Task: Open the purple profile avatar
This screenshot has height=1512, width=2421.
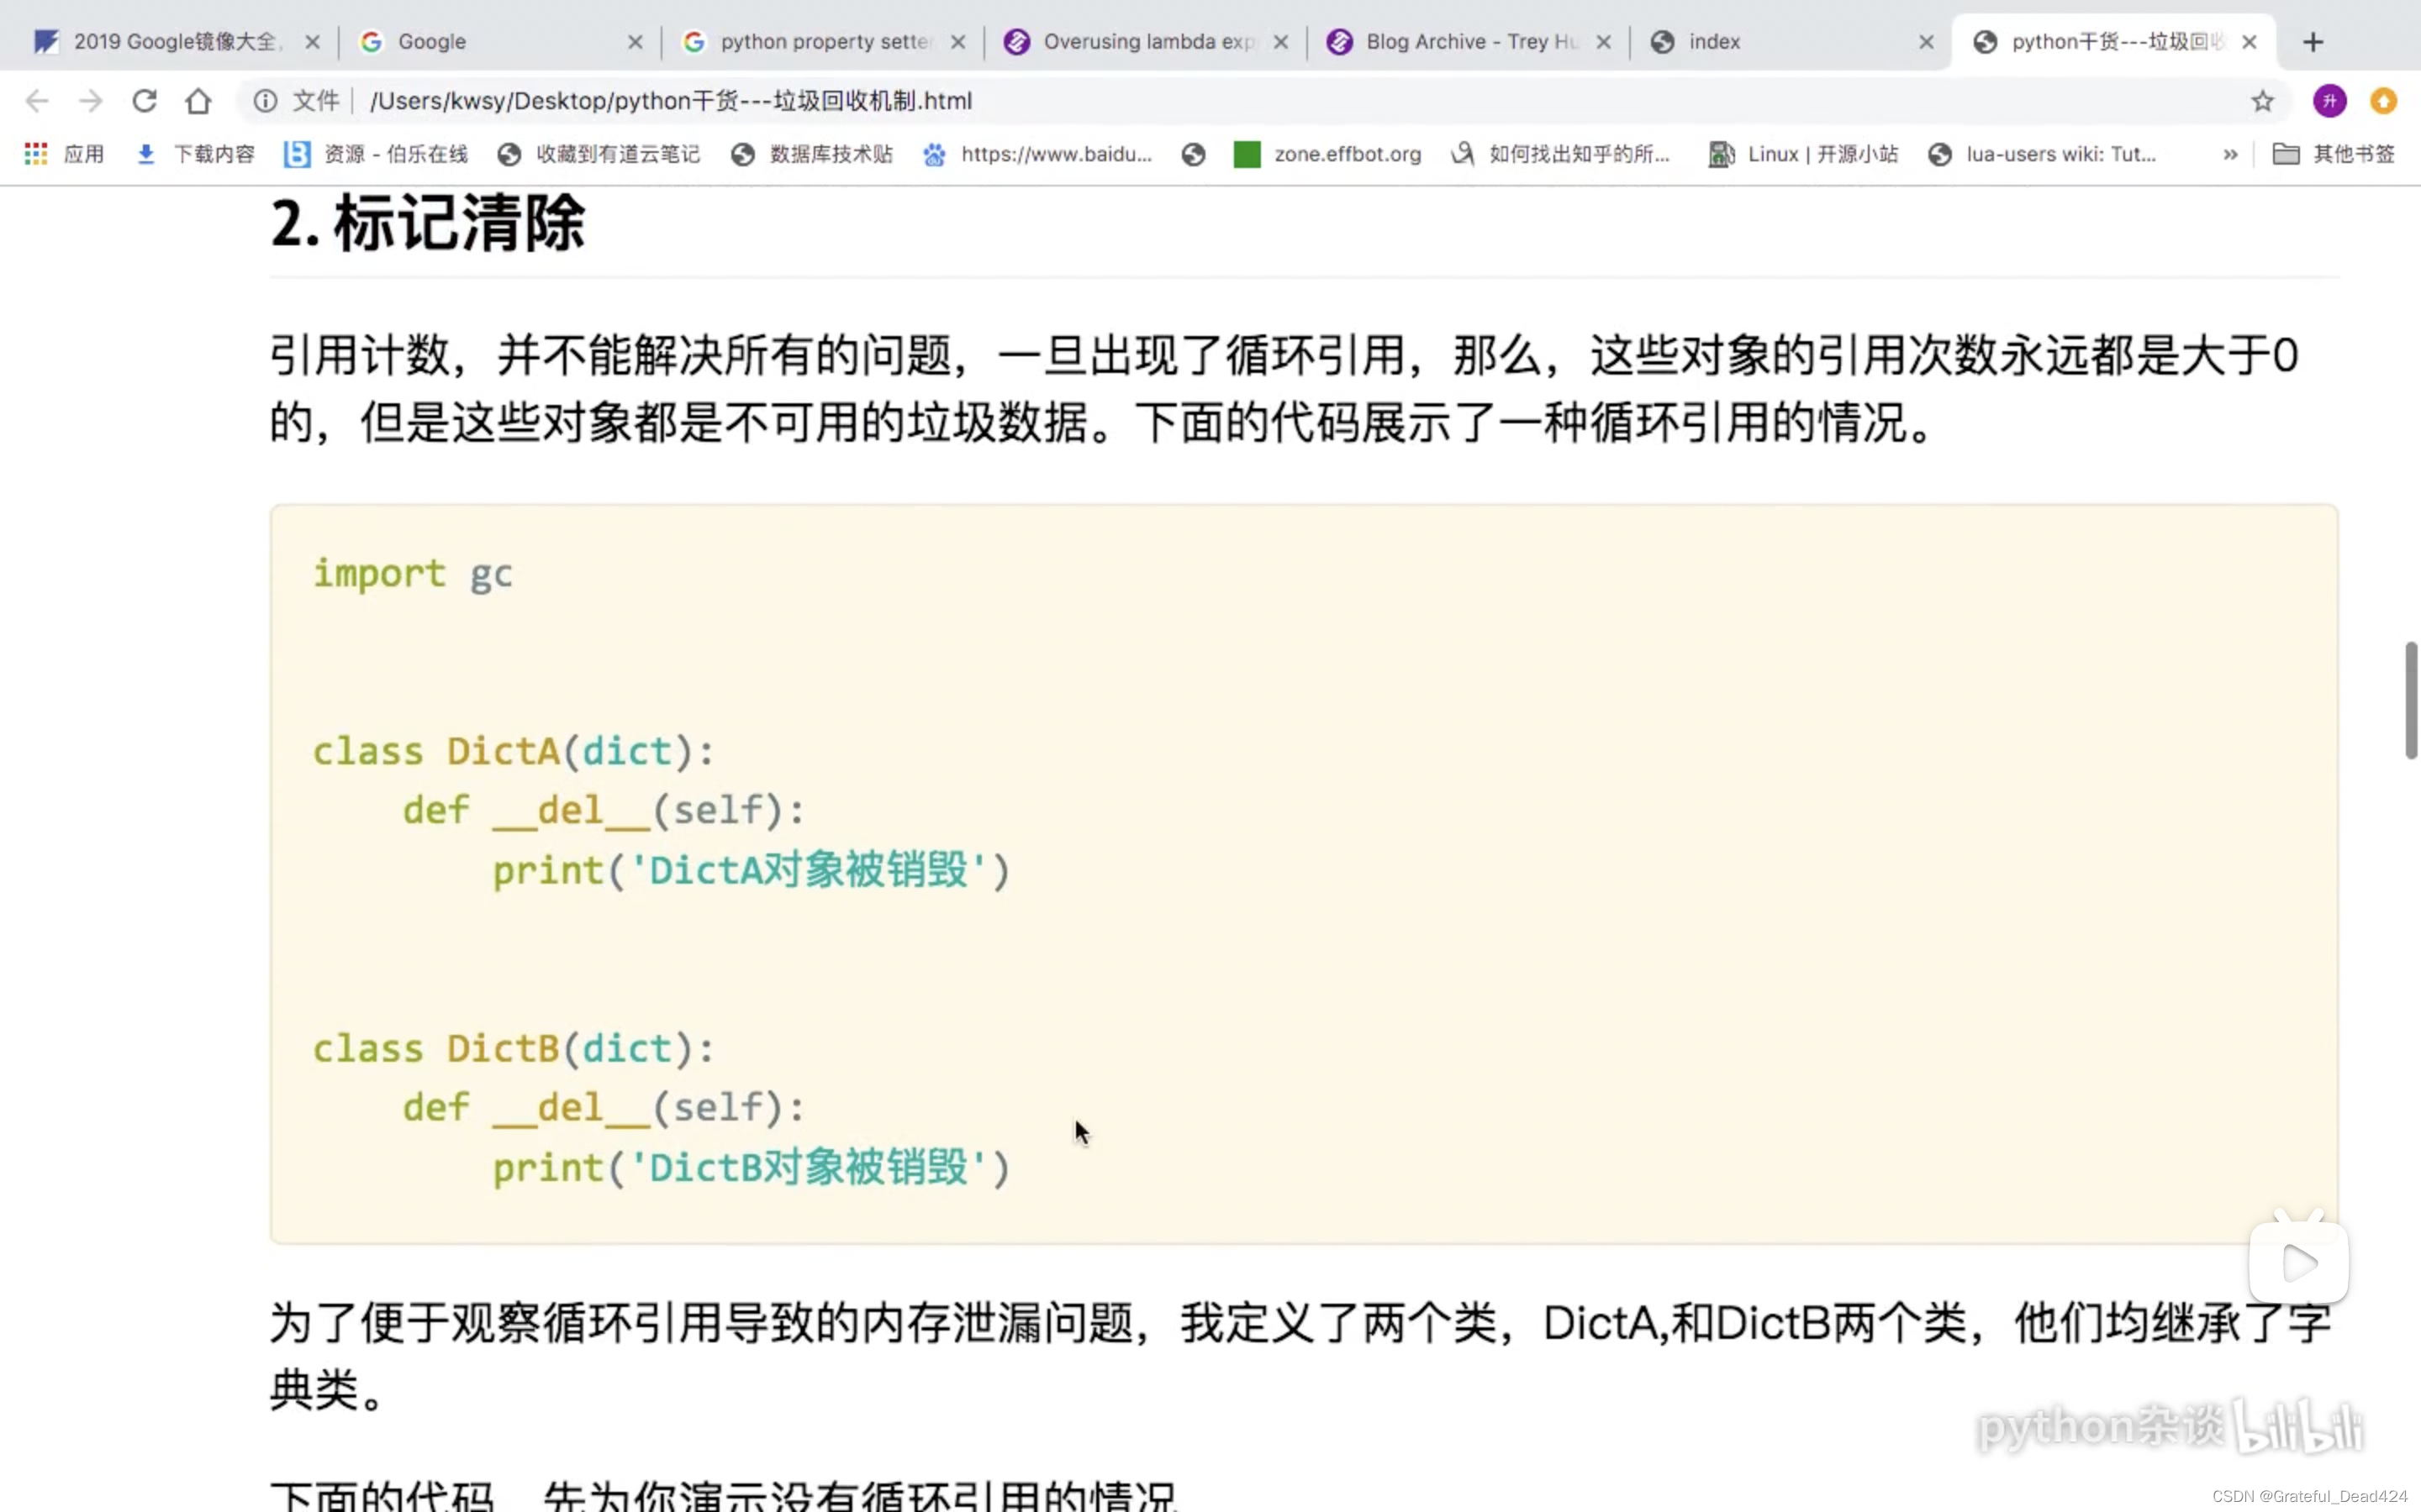Action: click(x=2329, y=101)
